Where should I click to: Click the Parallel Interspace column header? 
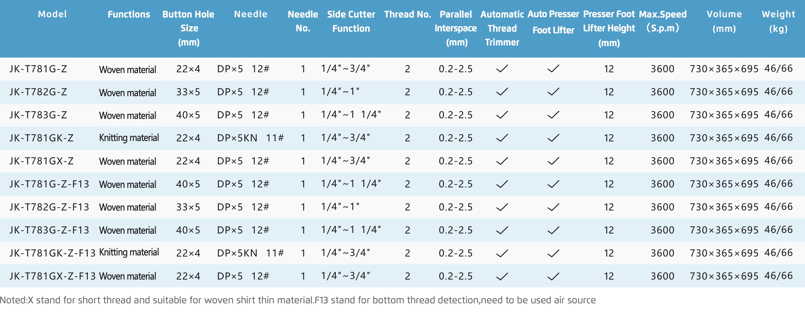click(456, 28)
